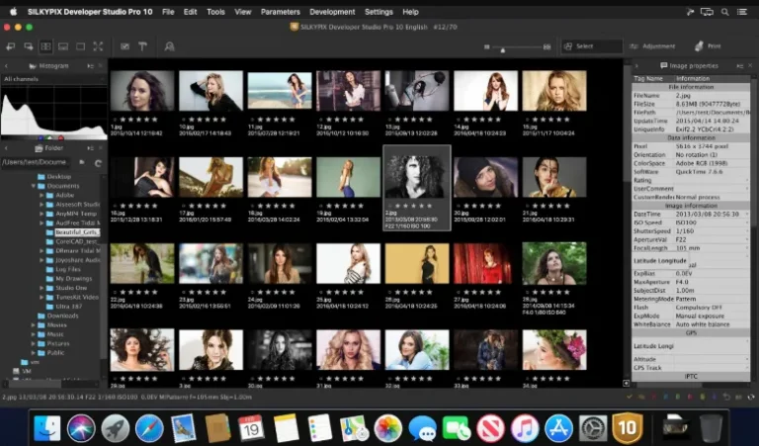
Task: Click the text caption T tool
Action: (x=142, y=46)
